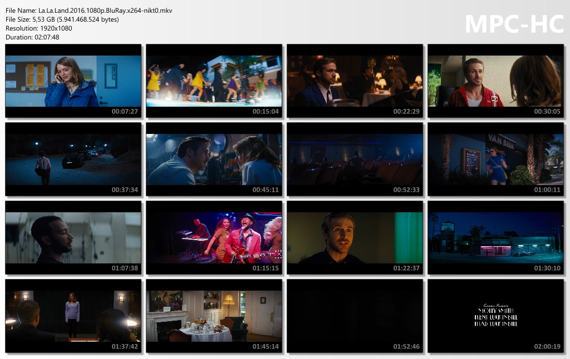This screenshot has height=359, width=570.
Task: Open the couple face-to-face thumbnail at 00:45:11
Action: [x=214, y=159]
